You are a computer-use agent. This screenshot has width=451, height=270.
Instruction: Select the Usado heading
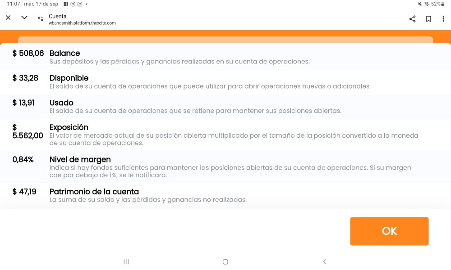[61, 103]
